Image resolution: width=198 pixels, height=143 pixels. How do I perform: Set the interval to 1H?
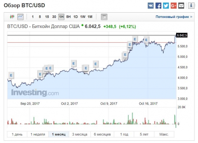[x=61, y=17]
